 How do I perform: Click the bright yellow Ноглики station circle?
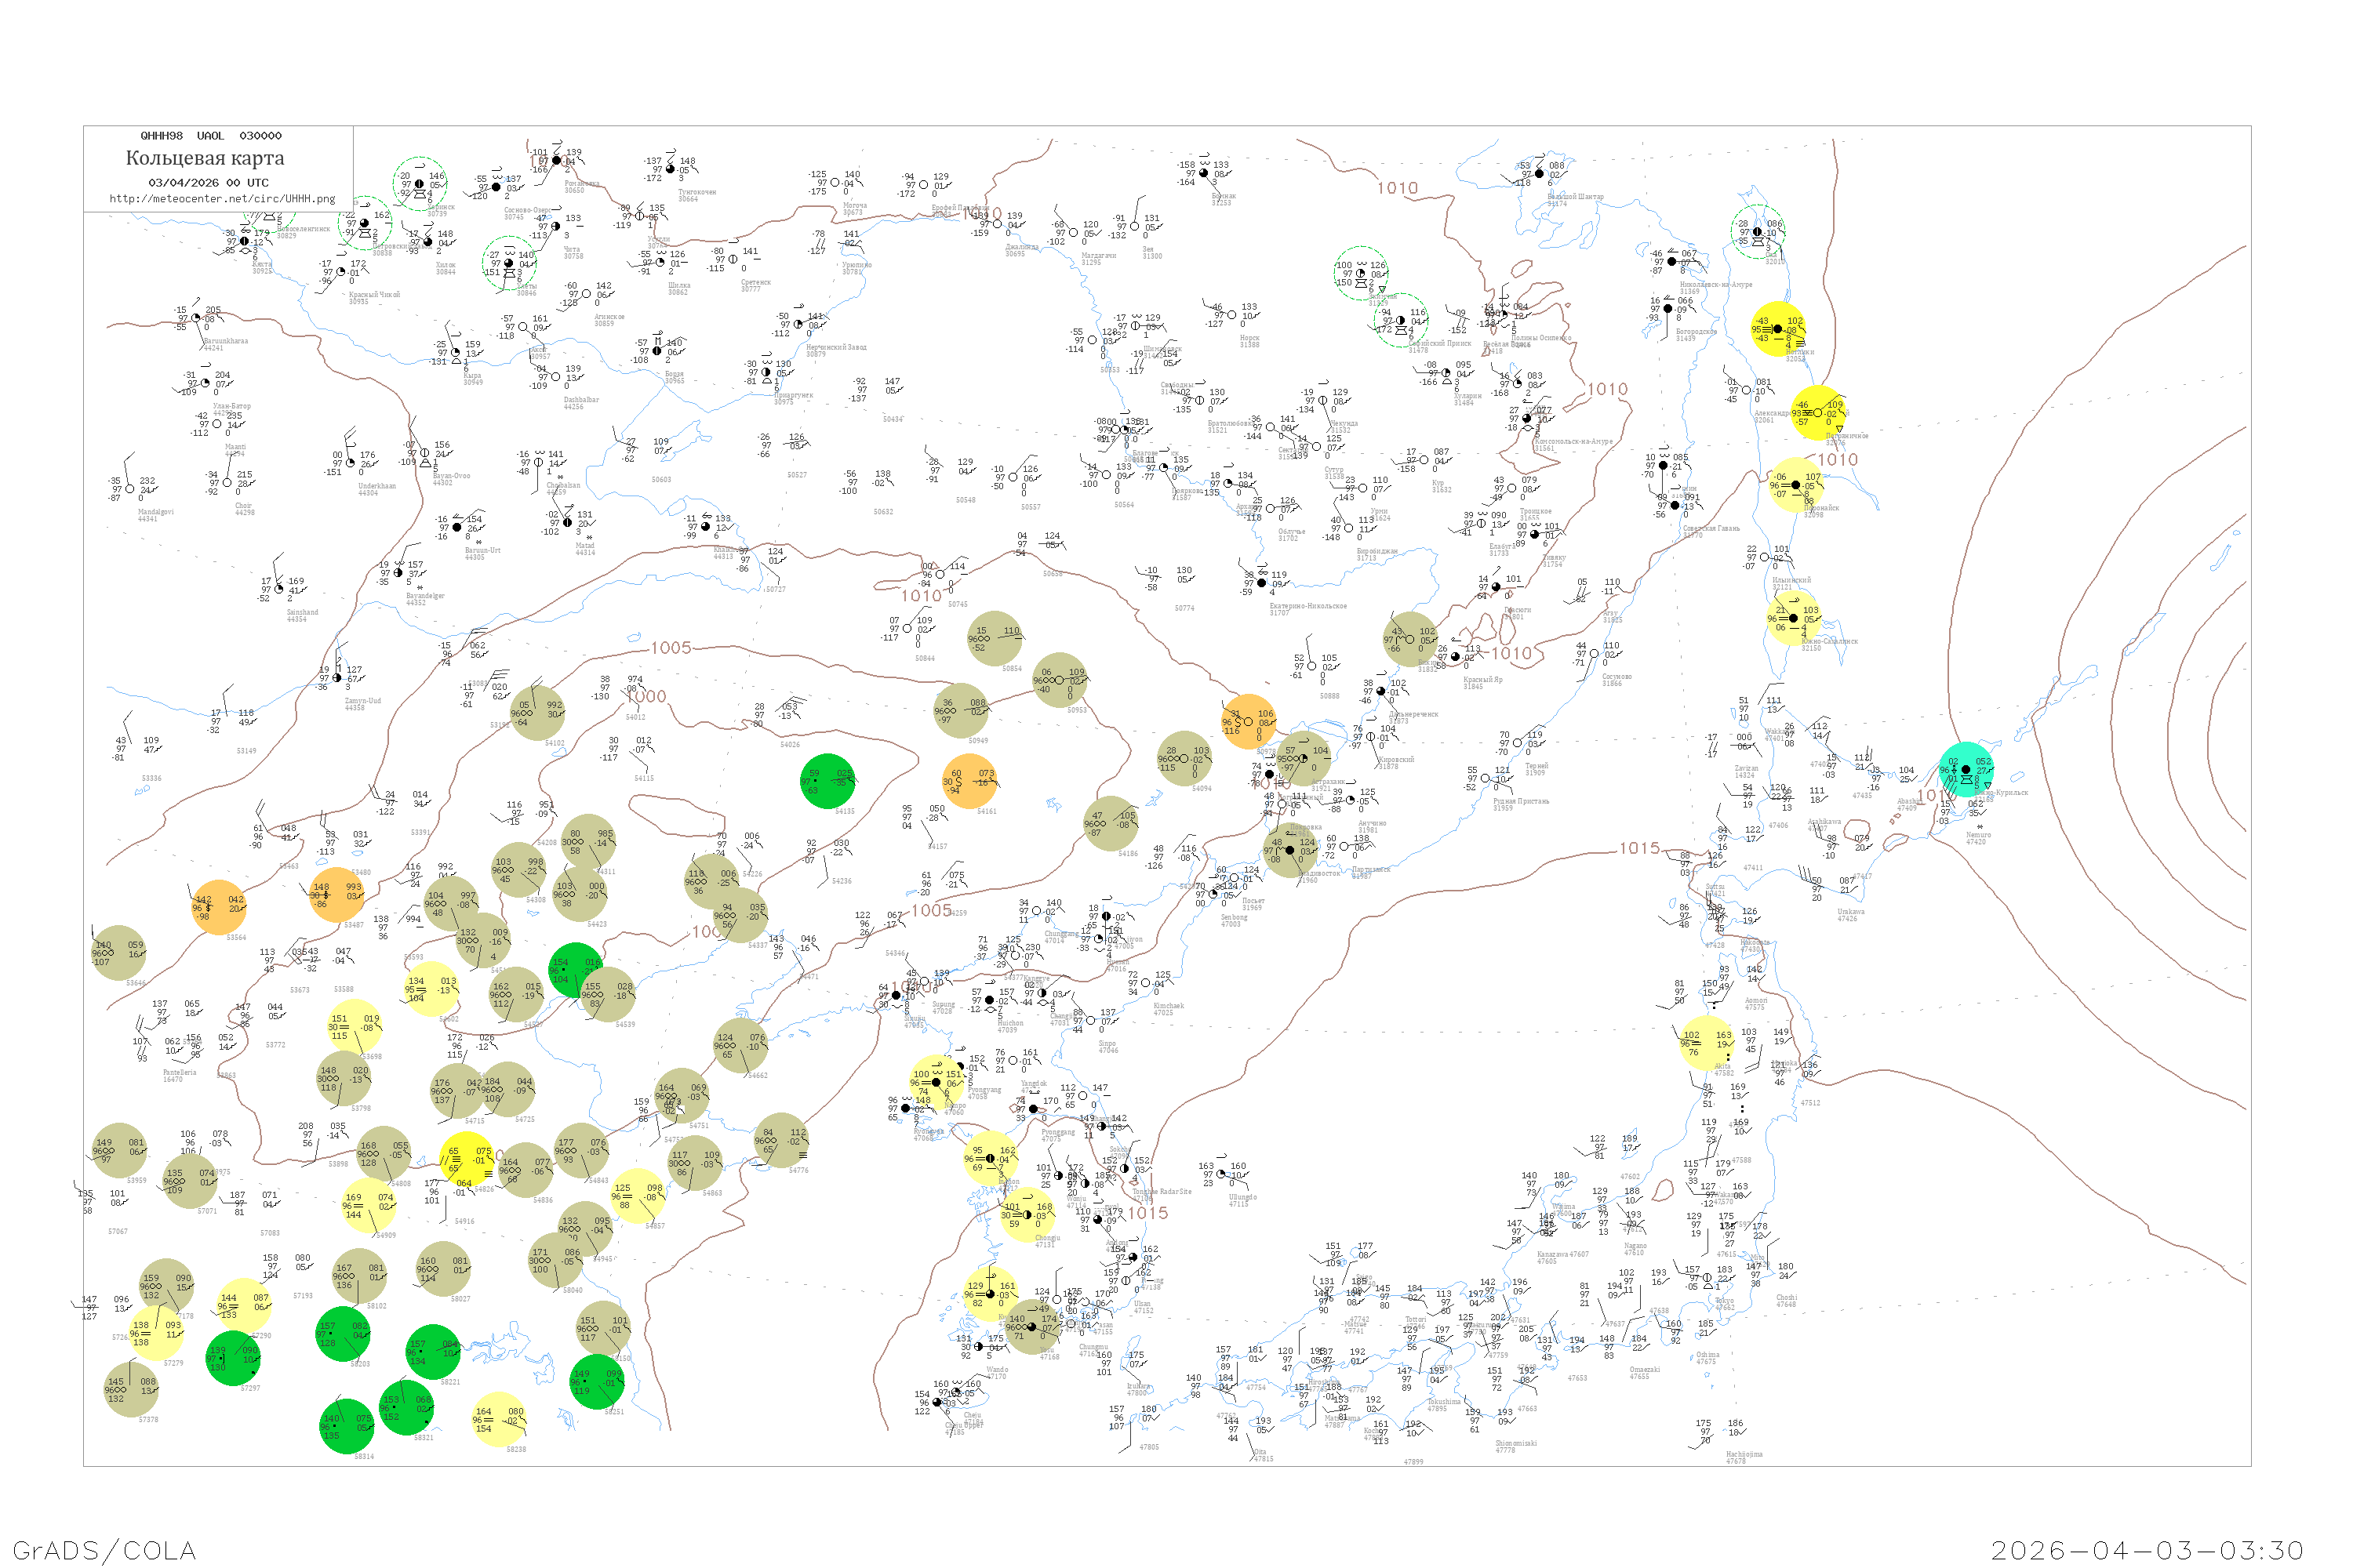1778,329
